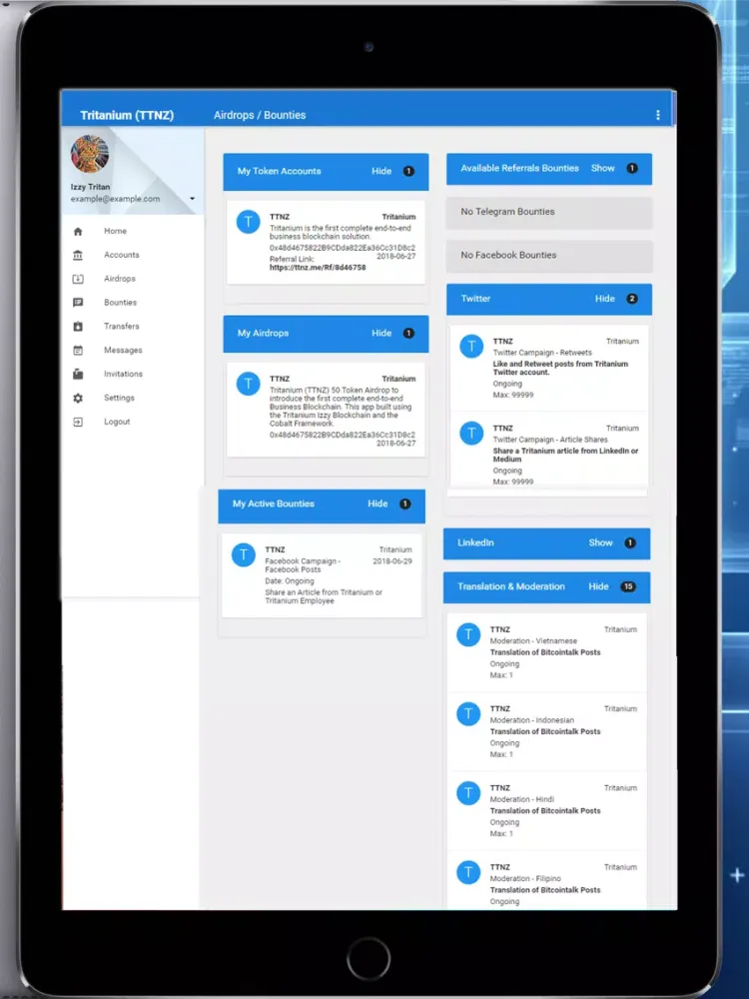Hide the My Airdrops section
Image resolution: width=749 pixels, height=999 pixels.
(x=381, y=333)
